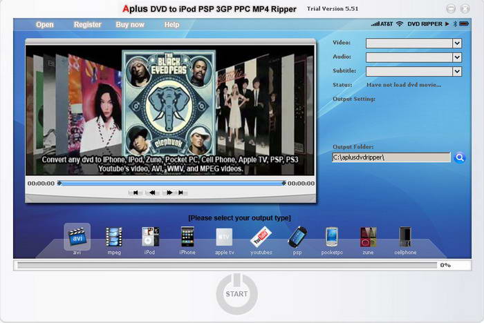
Task: Click the elapsed time 00:00:00 on left
Action: (41, 184)
